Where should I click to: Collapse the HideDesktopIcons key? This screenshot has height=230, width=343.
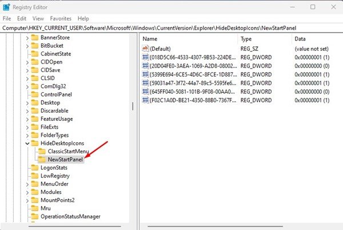pos(27,144)
